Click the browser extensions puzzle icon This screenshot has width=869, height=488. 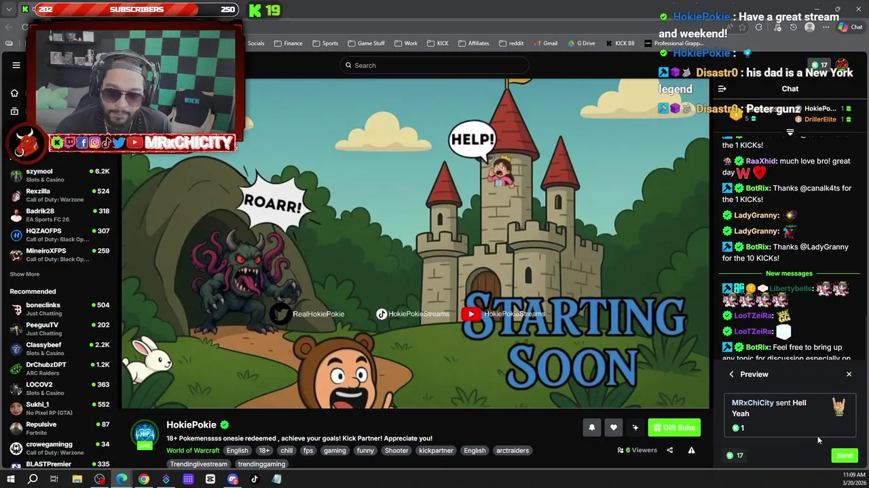(x=758, y=27)
